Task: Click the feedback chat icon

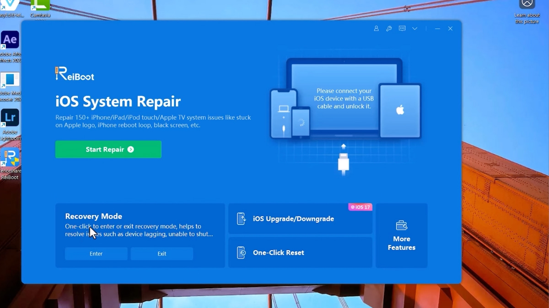Action: point(402,28)
